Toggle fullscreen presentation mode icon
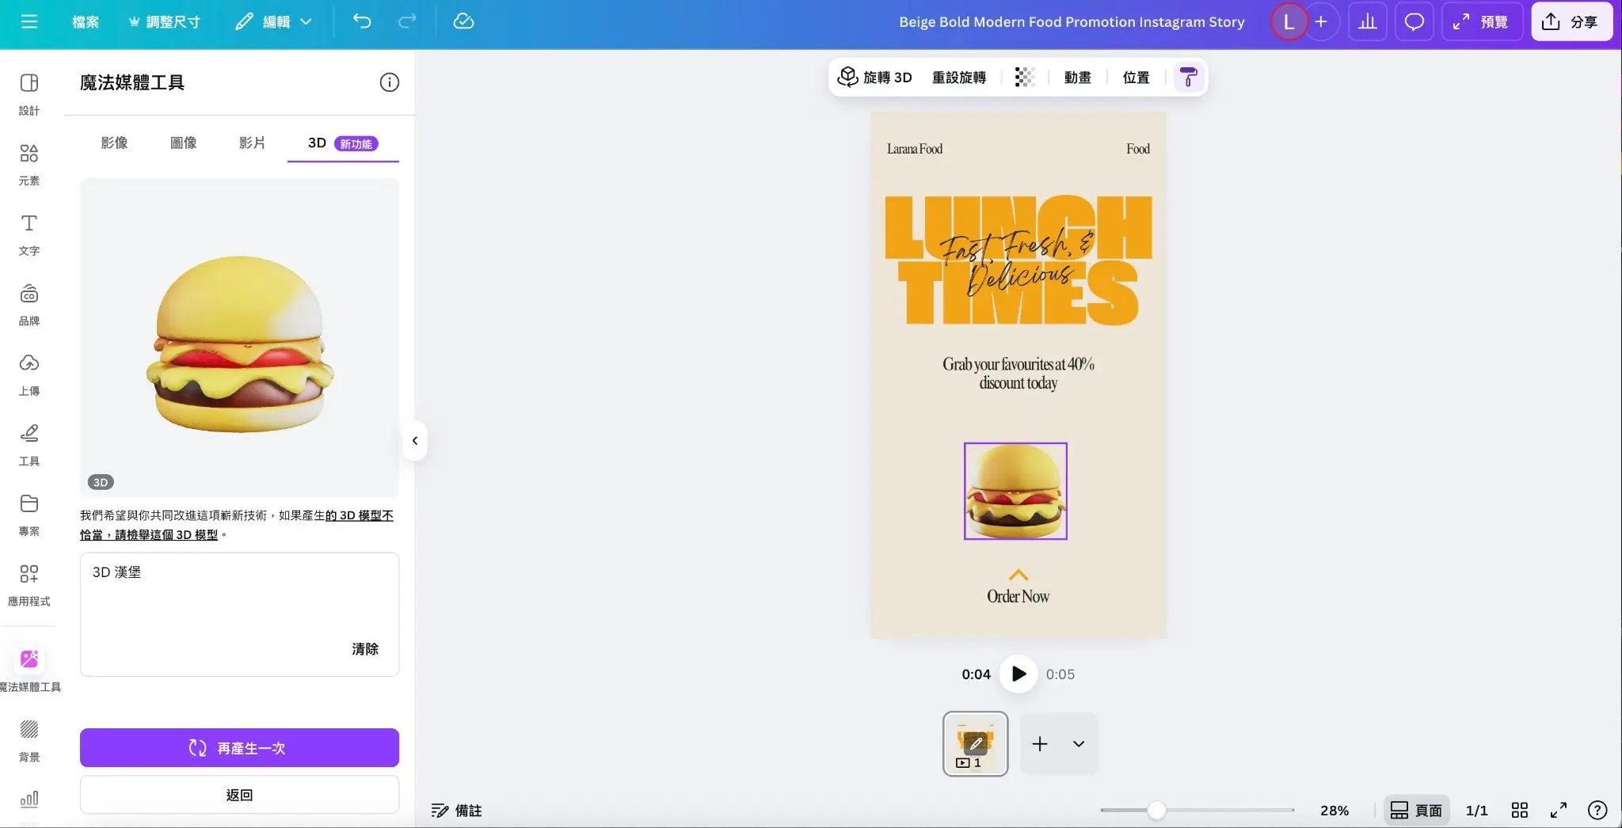The width and height of the screenshot is (1622, 828). 1558,810
